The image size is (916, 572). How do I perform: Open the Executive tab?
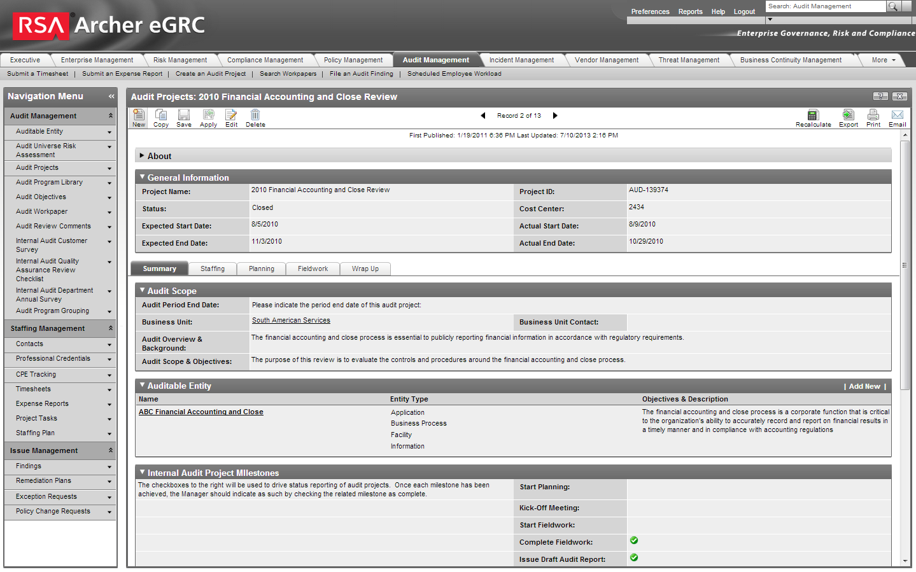pyautogui.click(x=25, y=60)
